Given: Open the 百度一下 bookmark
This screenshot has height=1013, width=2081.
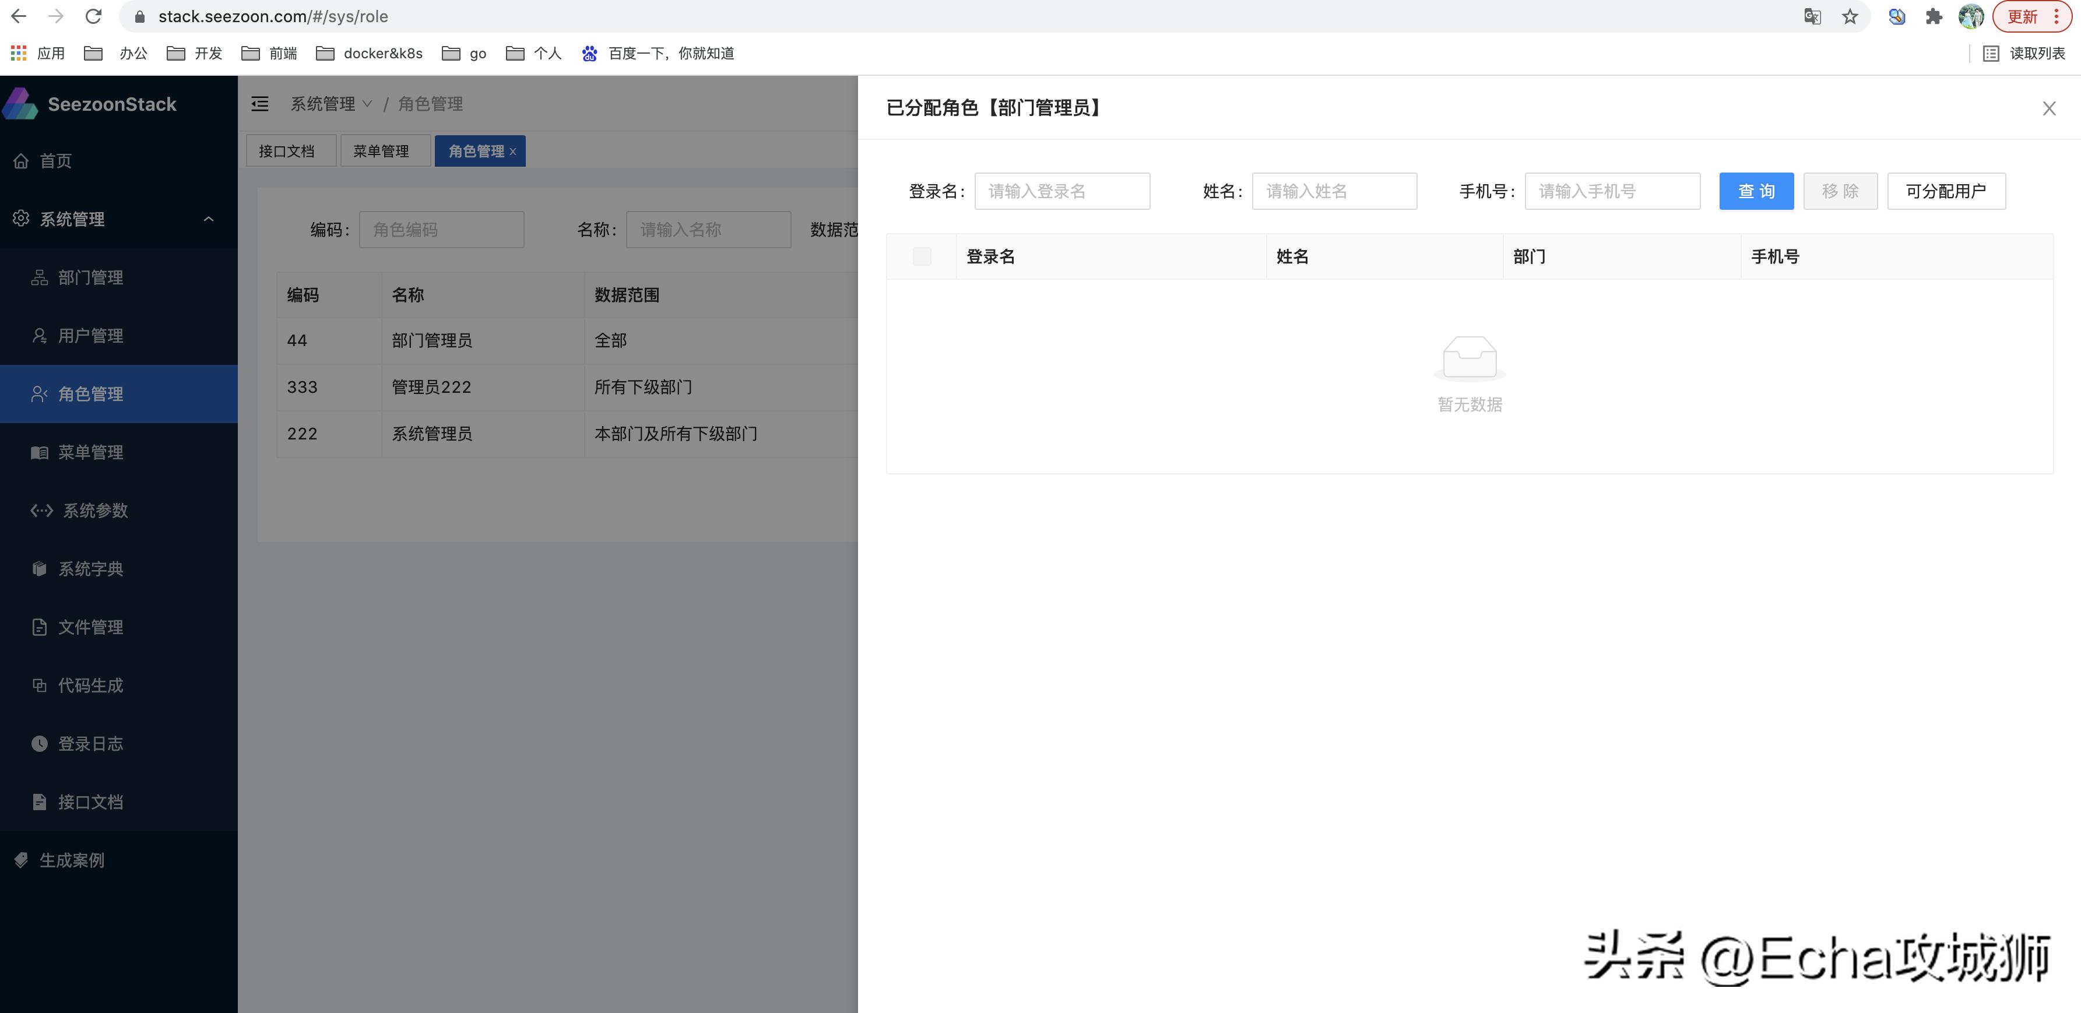Looking at the screenshot, I should click(658, 53).
